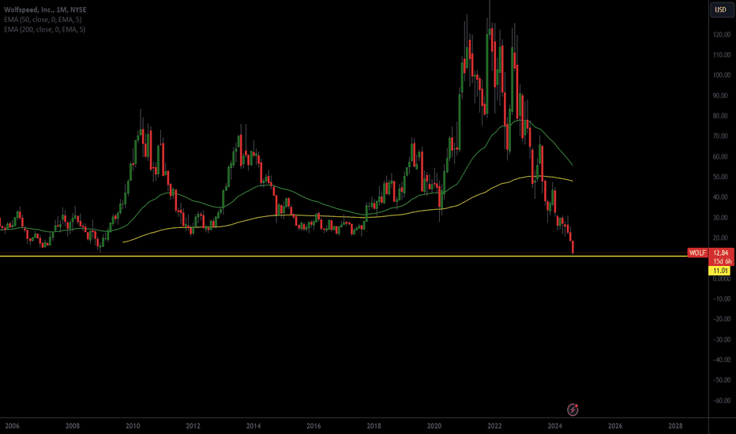Click the 2016 time axis label
The width and height of the screenshot is (736, 434).
(314, 426)
